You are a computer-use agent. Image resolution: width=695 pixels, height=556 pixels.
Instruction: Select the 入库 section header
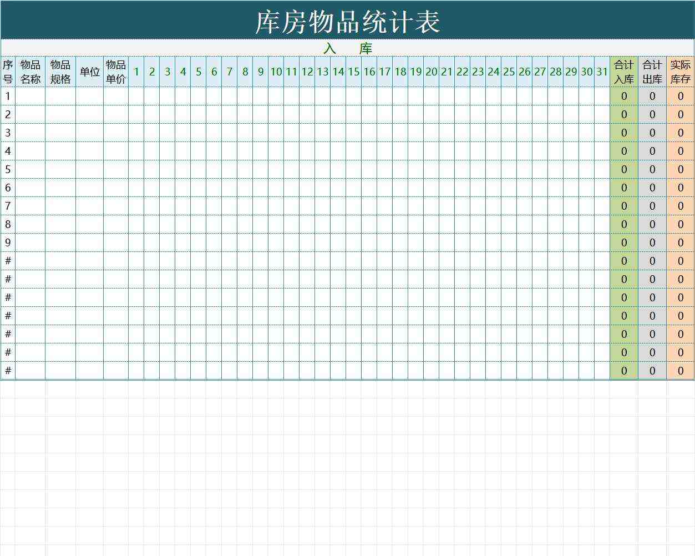pyautogui.click(x=347, y=48)
